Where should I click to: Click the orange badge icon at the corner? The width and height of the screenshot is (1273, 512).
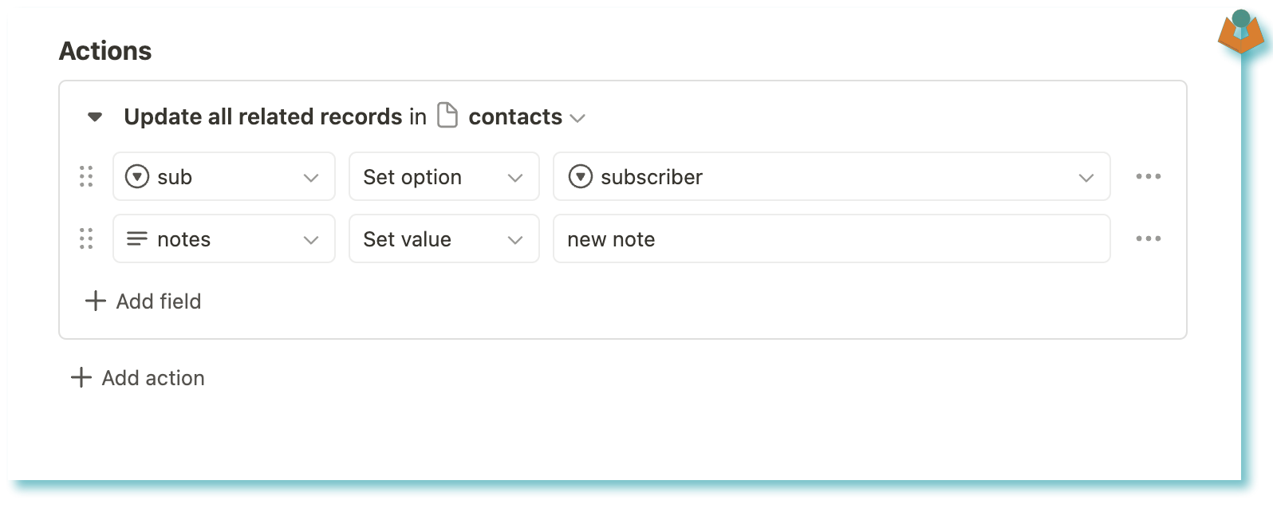point(1241,32)
